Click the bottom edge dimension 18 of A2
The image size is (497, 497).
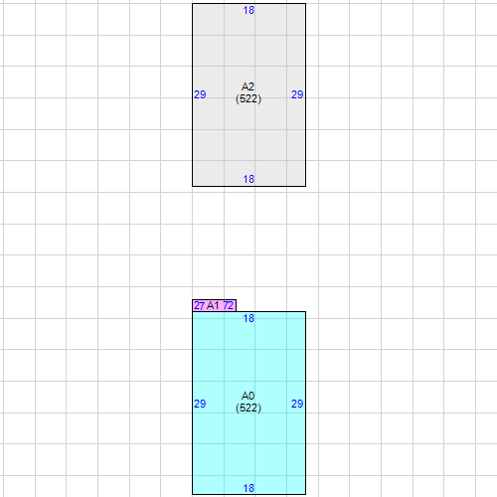coord(248,179)
